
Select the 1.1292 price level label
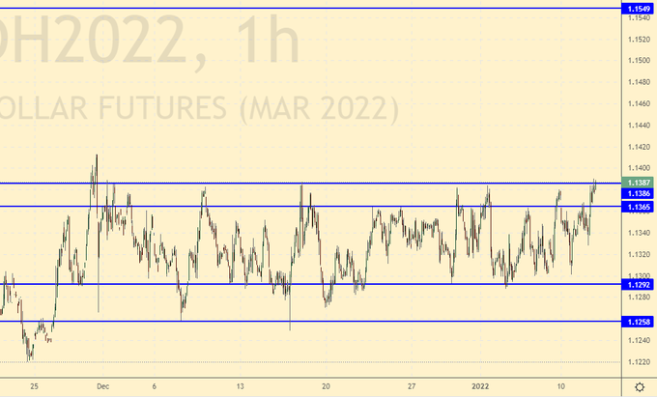[x=638, y=285]
